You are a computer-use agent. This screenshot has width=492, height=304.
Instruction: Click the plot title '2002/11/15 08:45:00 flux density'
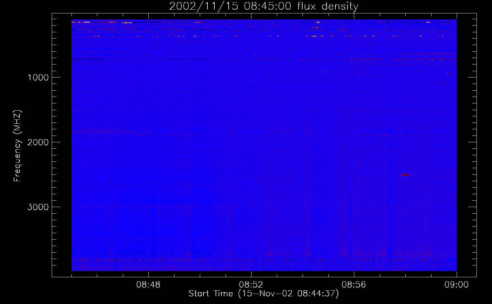(x=264, y=6)
